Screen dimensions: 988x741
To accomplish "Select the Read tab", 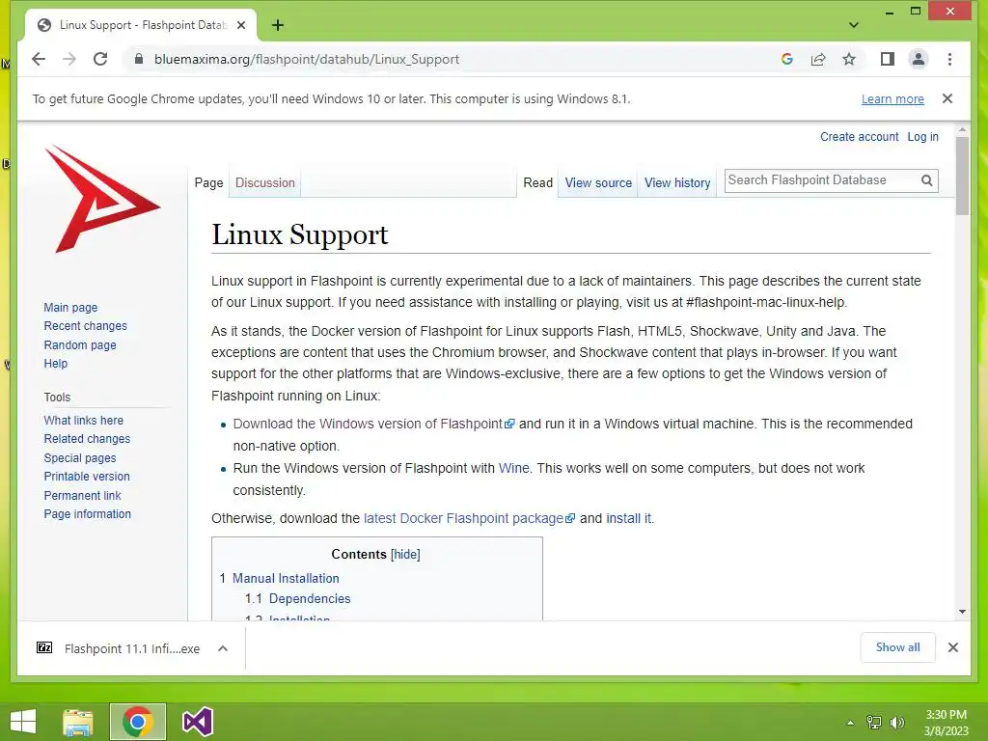I will (537, 182).
